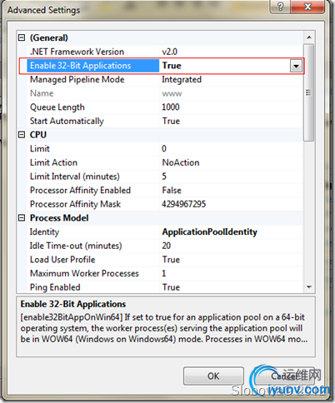Click the Enable 32-Bit Applications description heading

pyautogui.click(x=73, y=304)
